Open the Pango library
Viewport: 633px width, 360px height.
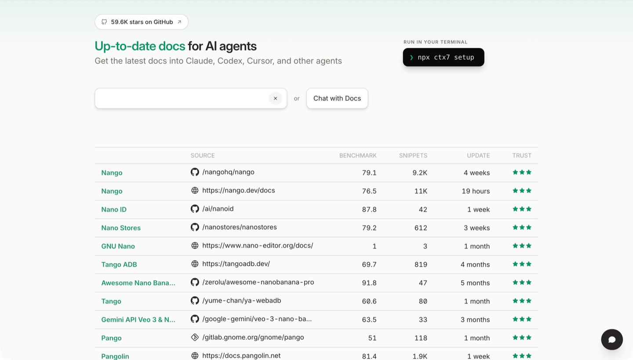tap(111, 339)
